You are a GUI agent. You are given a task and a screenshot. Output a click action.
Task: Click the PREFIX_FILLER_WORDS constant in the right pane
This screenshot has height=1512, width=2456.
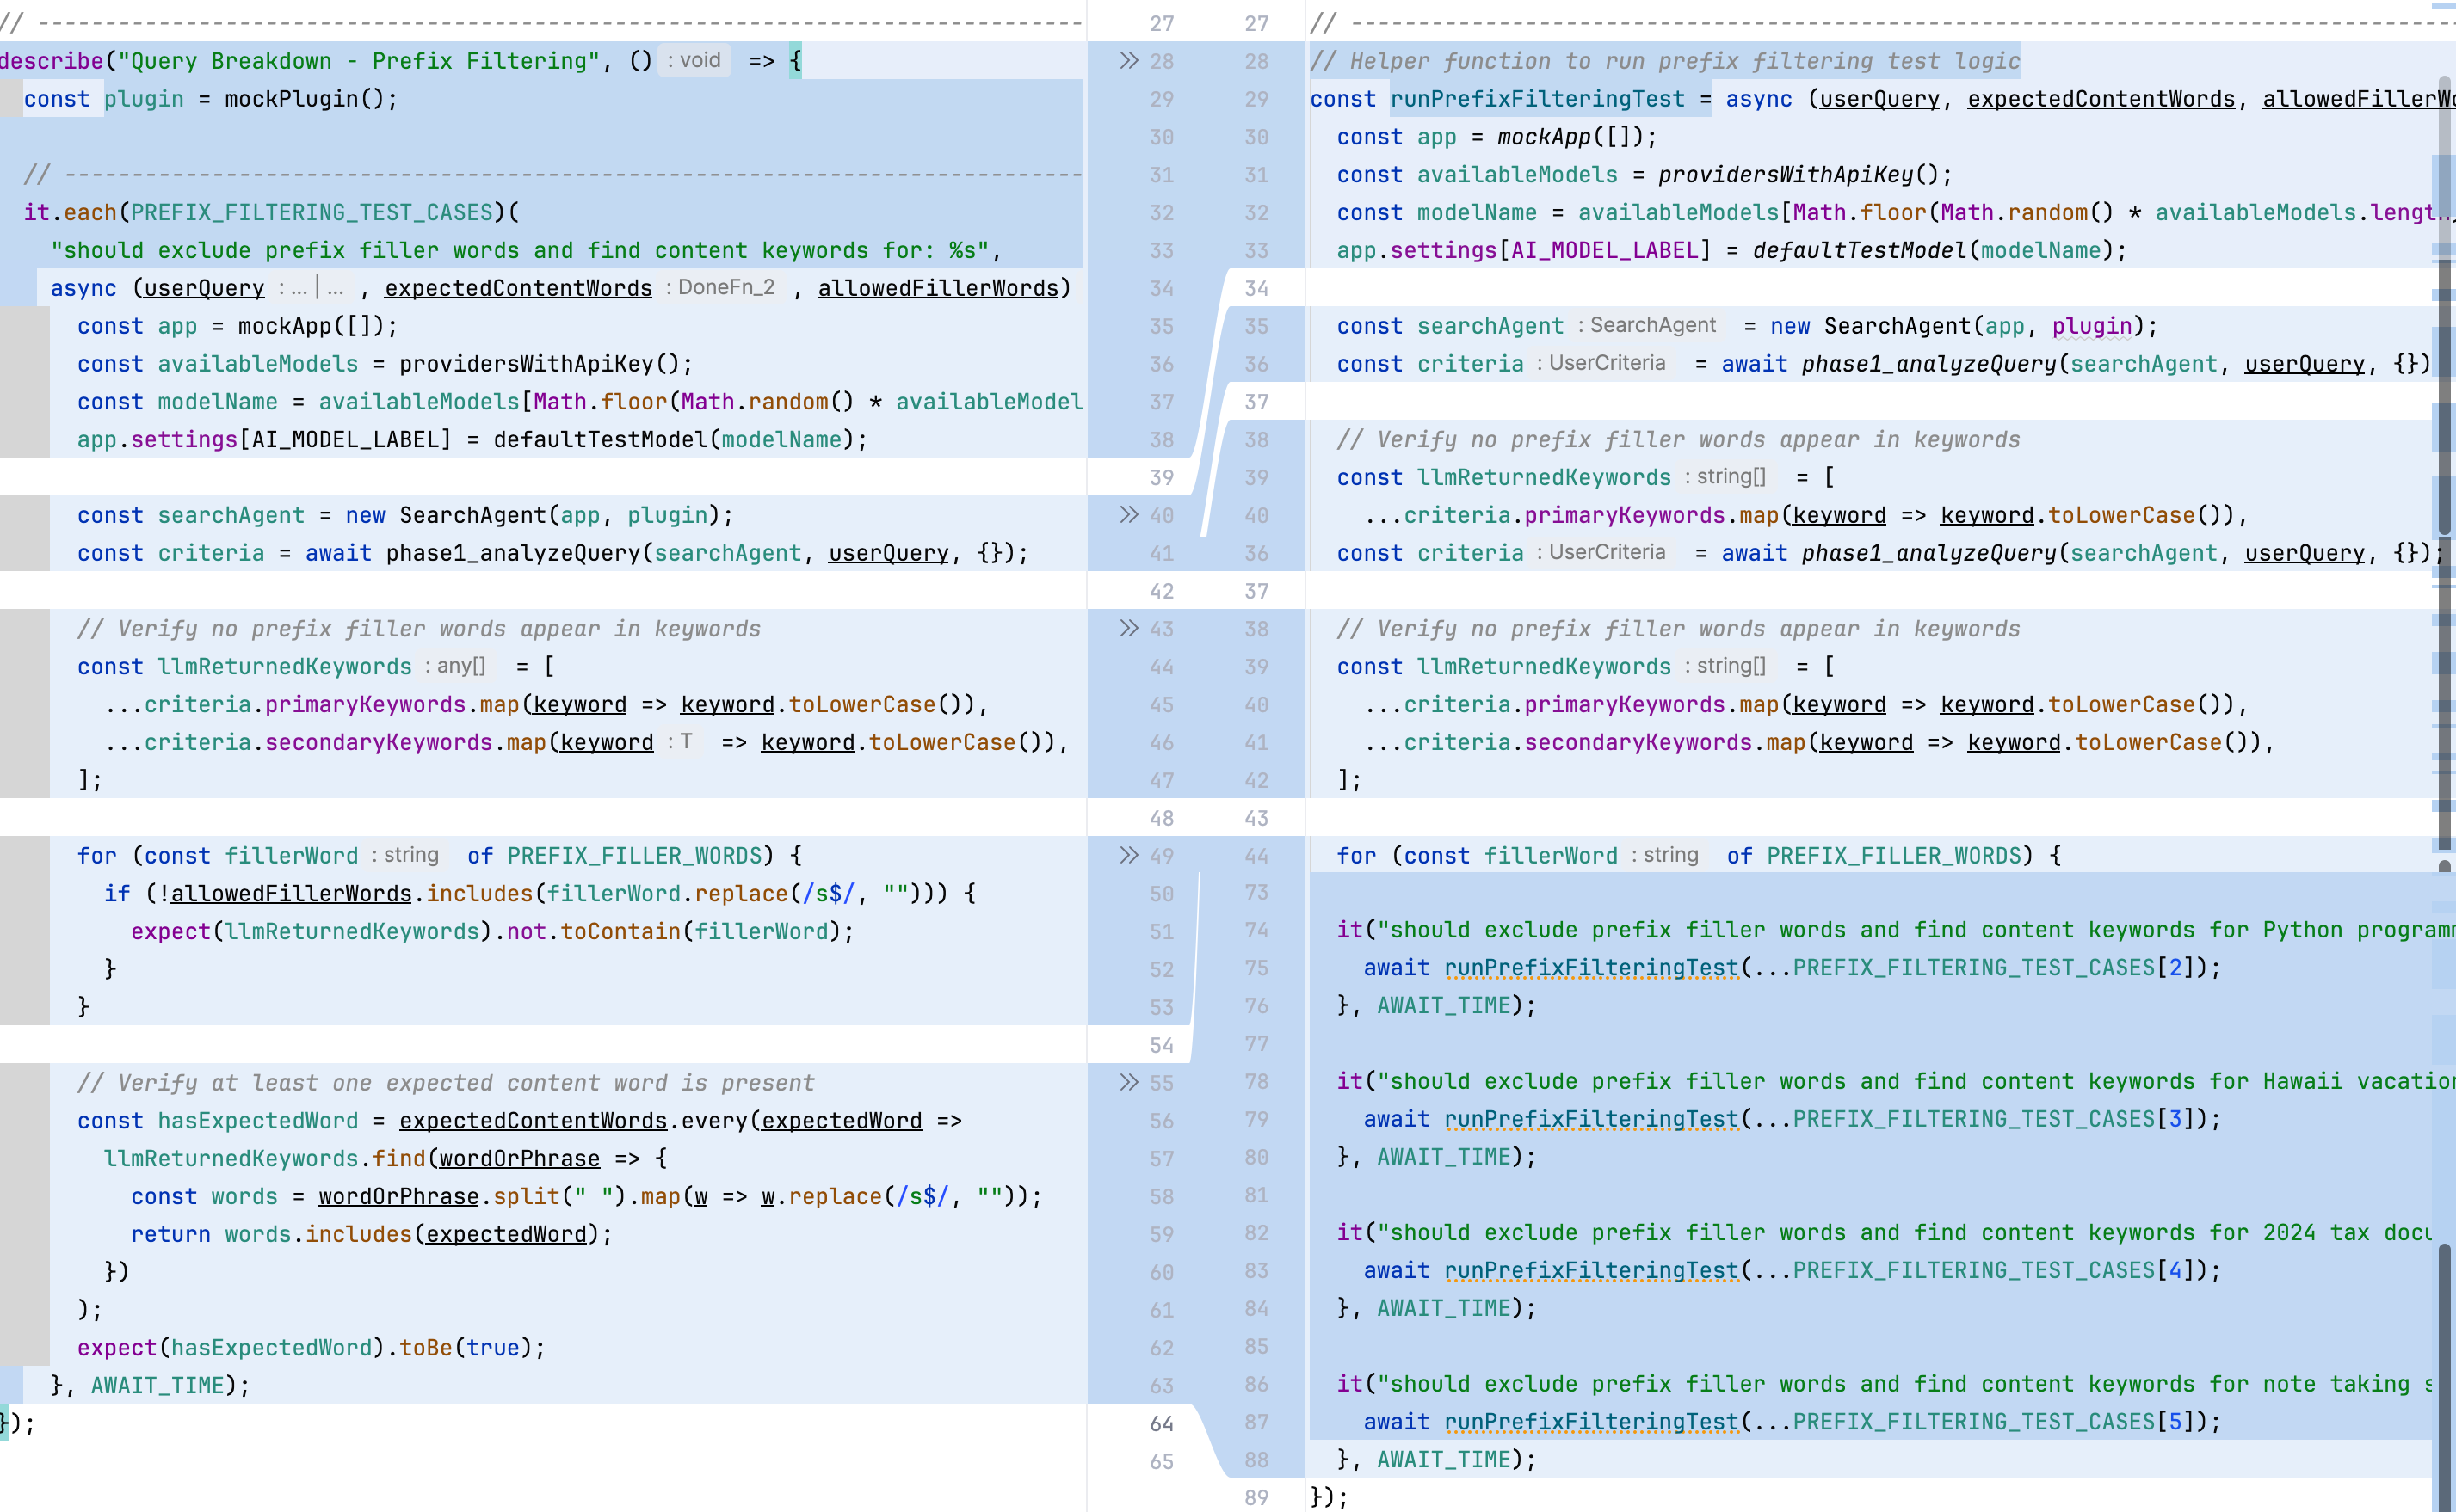tap(1894, 856)
